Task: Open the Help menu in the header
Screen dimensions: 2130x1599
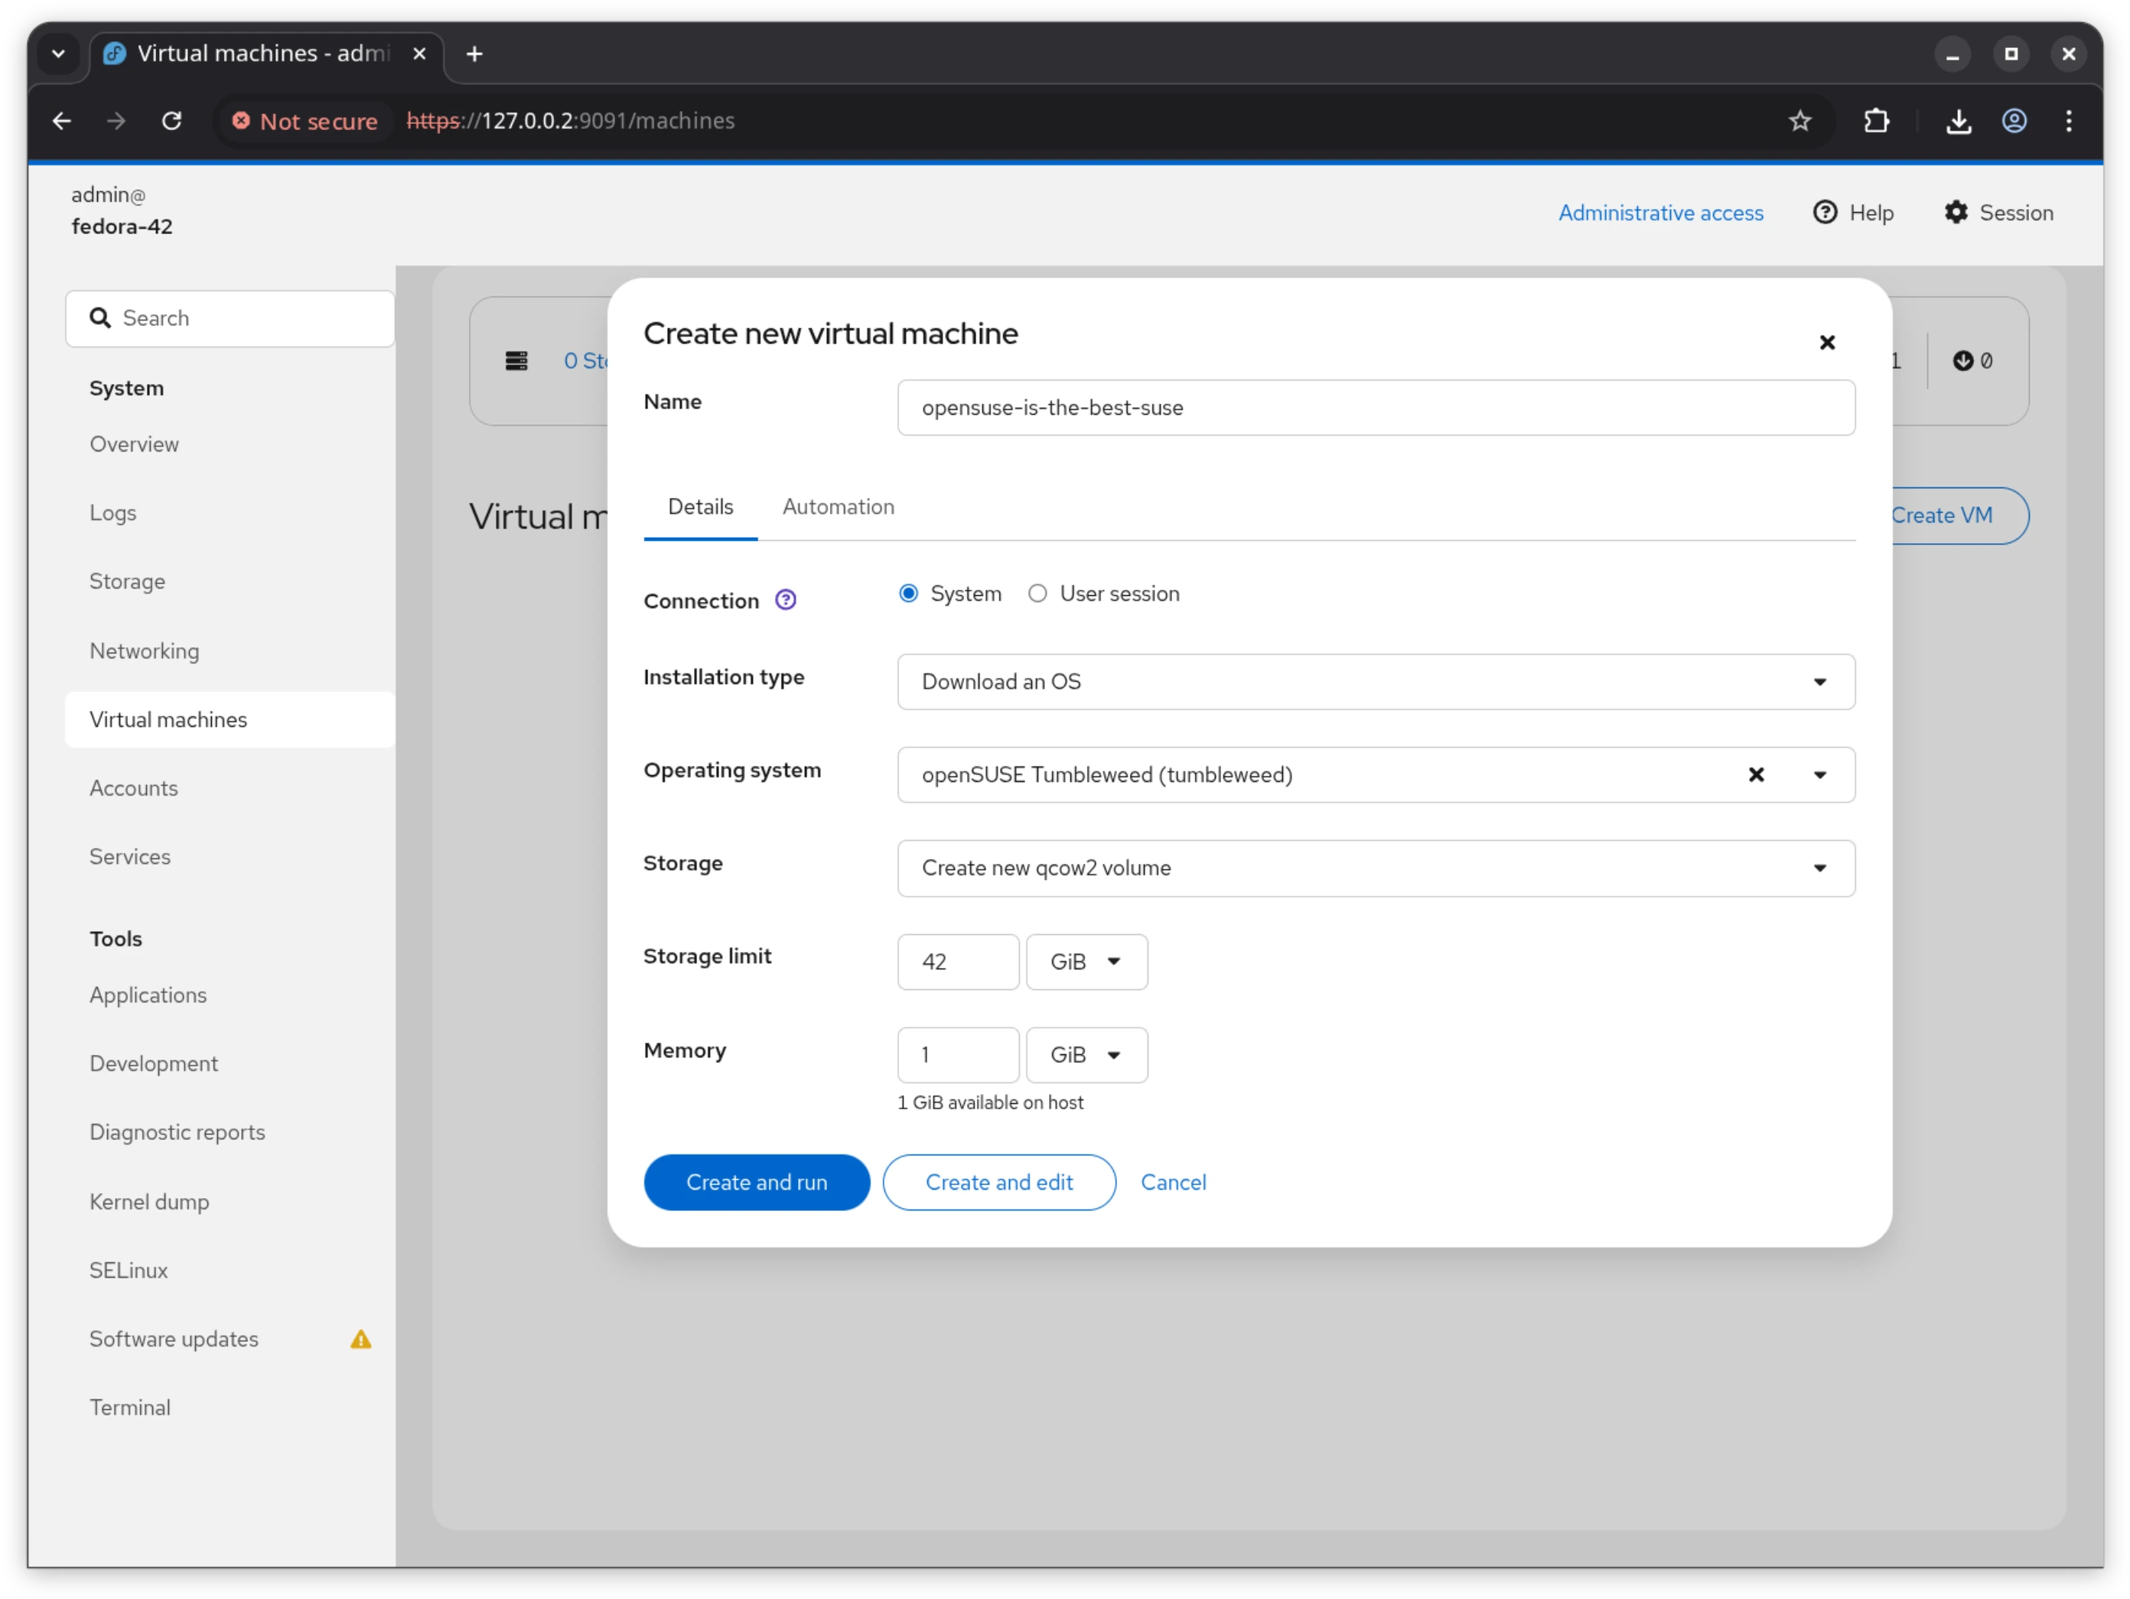Action: [x=1854, y=213]
